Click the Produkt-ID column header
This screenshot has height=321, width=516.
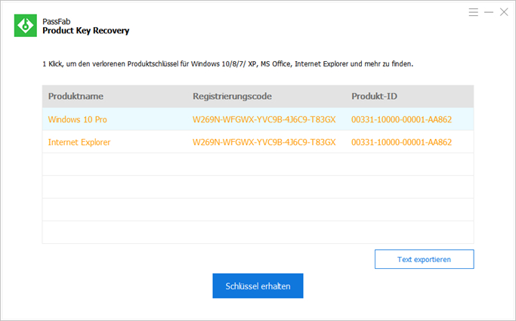(x=375, y=97)
